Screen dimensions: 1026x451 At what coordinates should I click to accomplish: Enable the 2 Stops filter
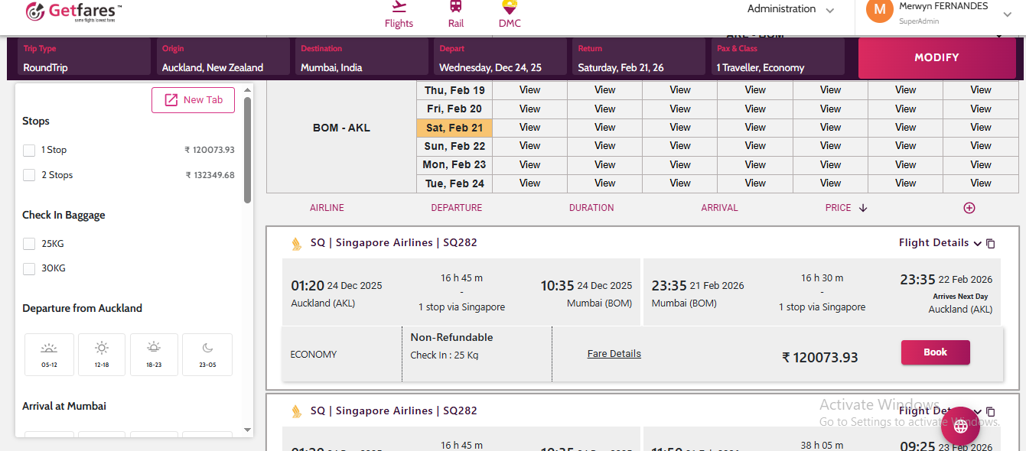click(x=29, y=175)
